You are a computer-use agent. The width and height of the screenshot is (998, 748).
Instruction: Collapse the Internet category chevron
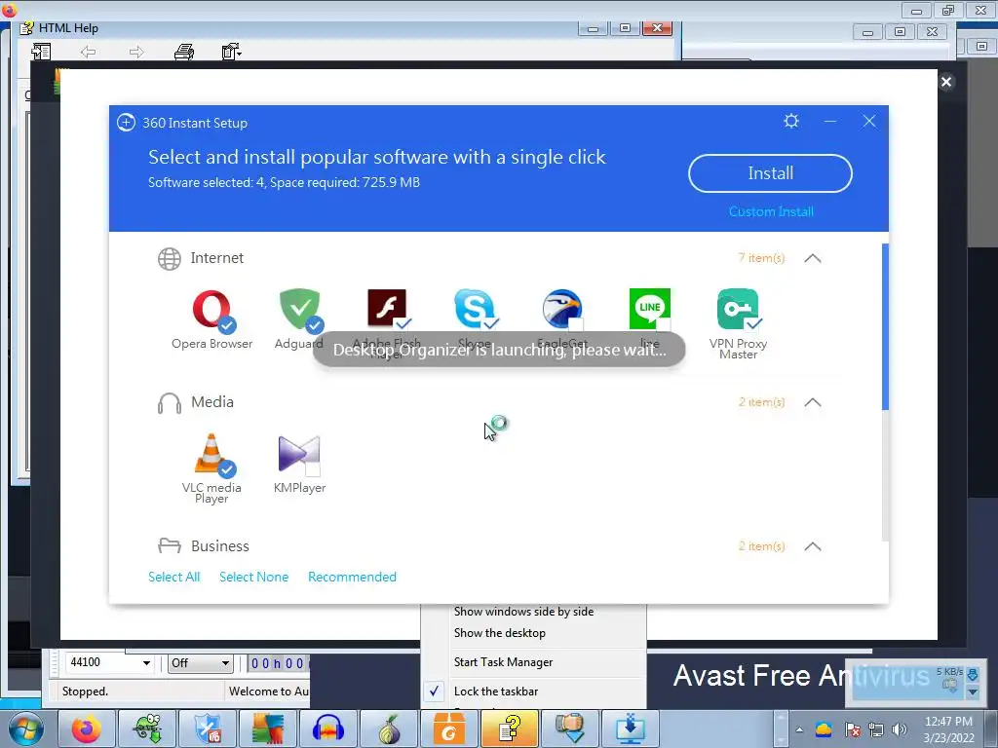coord(813,258)
